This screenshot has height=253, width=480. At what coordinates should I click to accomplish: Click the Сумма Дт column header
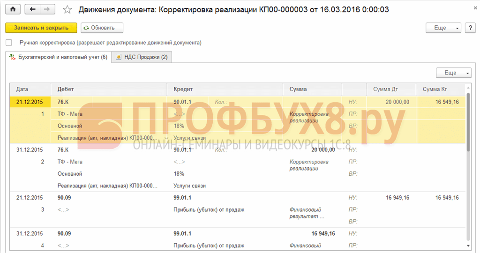[391, 89]
